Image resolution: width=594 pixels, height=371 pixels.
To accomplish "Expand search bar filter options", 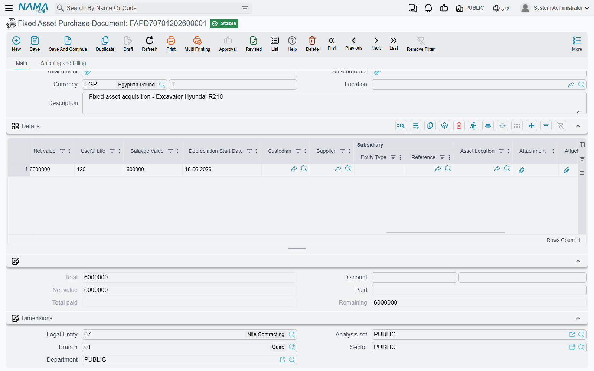I will coord(245,8).
